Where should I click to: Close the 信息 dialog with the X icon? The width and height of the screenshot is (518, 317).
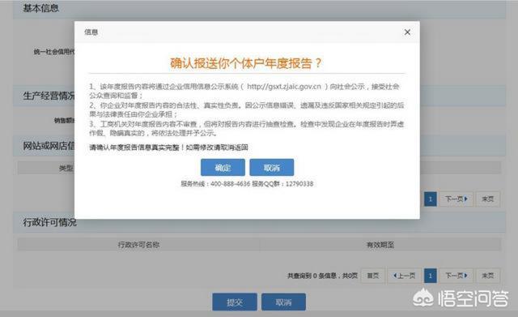pyautogui.click(x=407, y=32)
